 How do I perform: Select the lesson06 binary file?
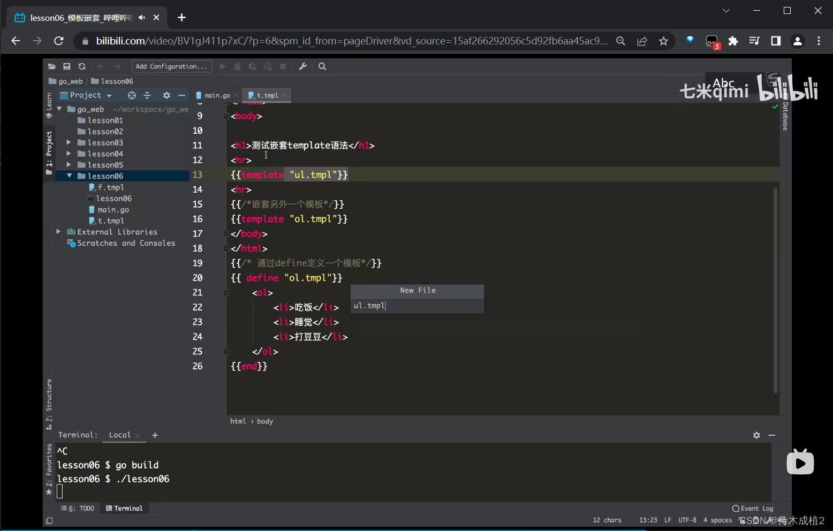(x=110, y=199)
